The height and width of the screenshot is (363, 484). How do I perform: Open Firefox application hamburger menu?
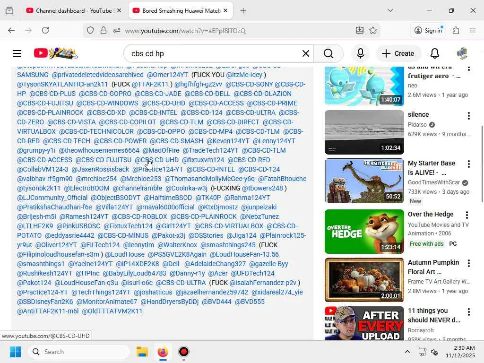[x=473, y=30]
